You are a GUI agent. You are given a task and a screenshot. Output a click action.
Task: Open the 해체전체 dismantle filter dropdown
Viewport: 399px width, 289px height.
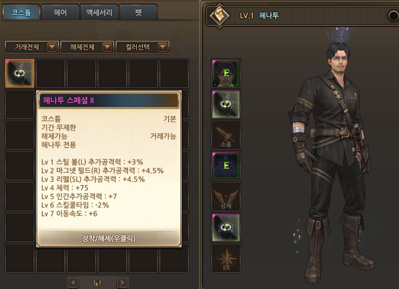[87, 47]
